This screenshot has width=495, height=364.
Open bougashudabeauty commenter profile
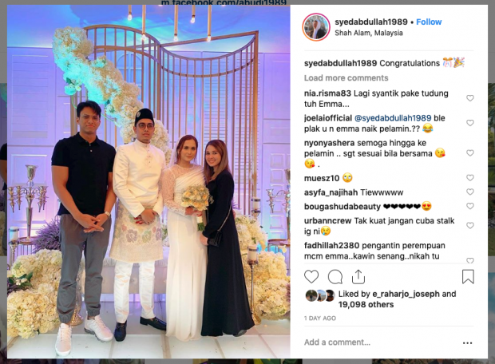[x=343, y=207]
